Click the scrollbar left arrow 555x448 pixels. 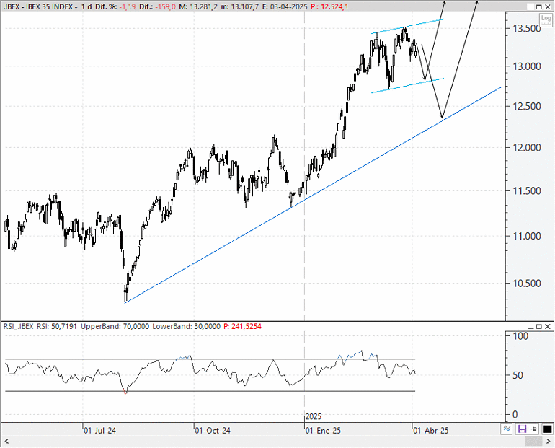click(6, 442)
